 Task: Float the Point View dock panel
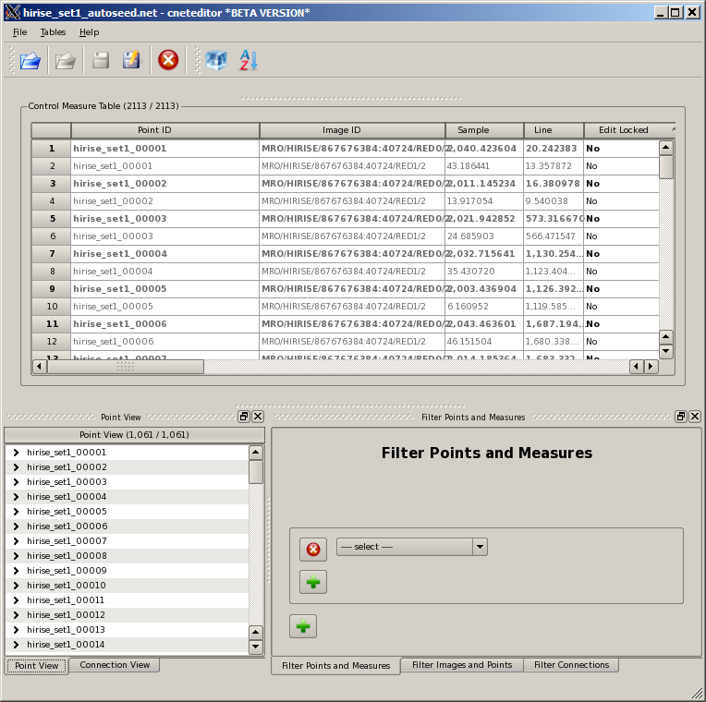click(x=244, y=417)
